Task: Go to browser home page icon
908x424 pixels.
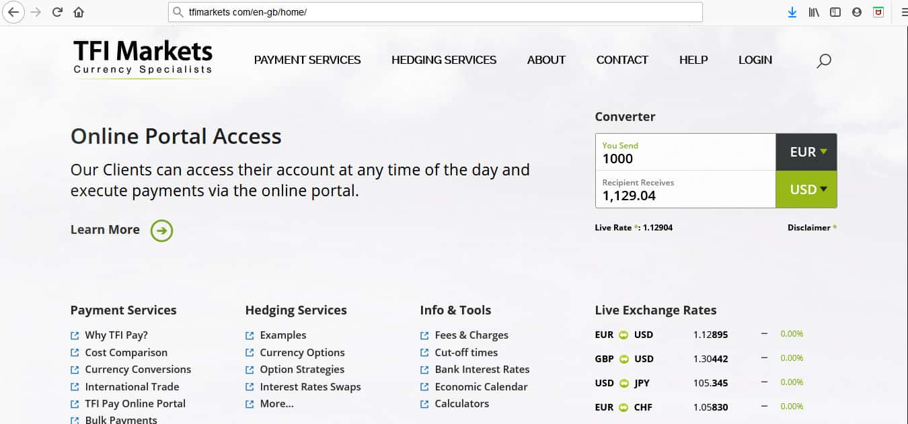Action: click(79, 12)
